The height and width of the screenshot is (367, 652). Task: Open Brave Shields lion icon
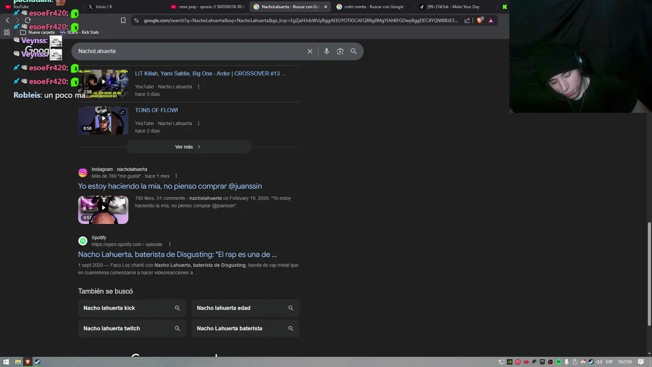tap(480, 20)
